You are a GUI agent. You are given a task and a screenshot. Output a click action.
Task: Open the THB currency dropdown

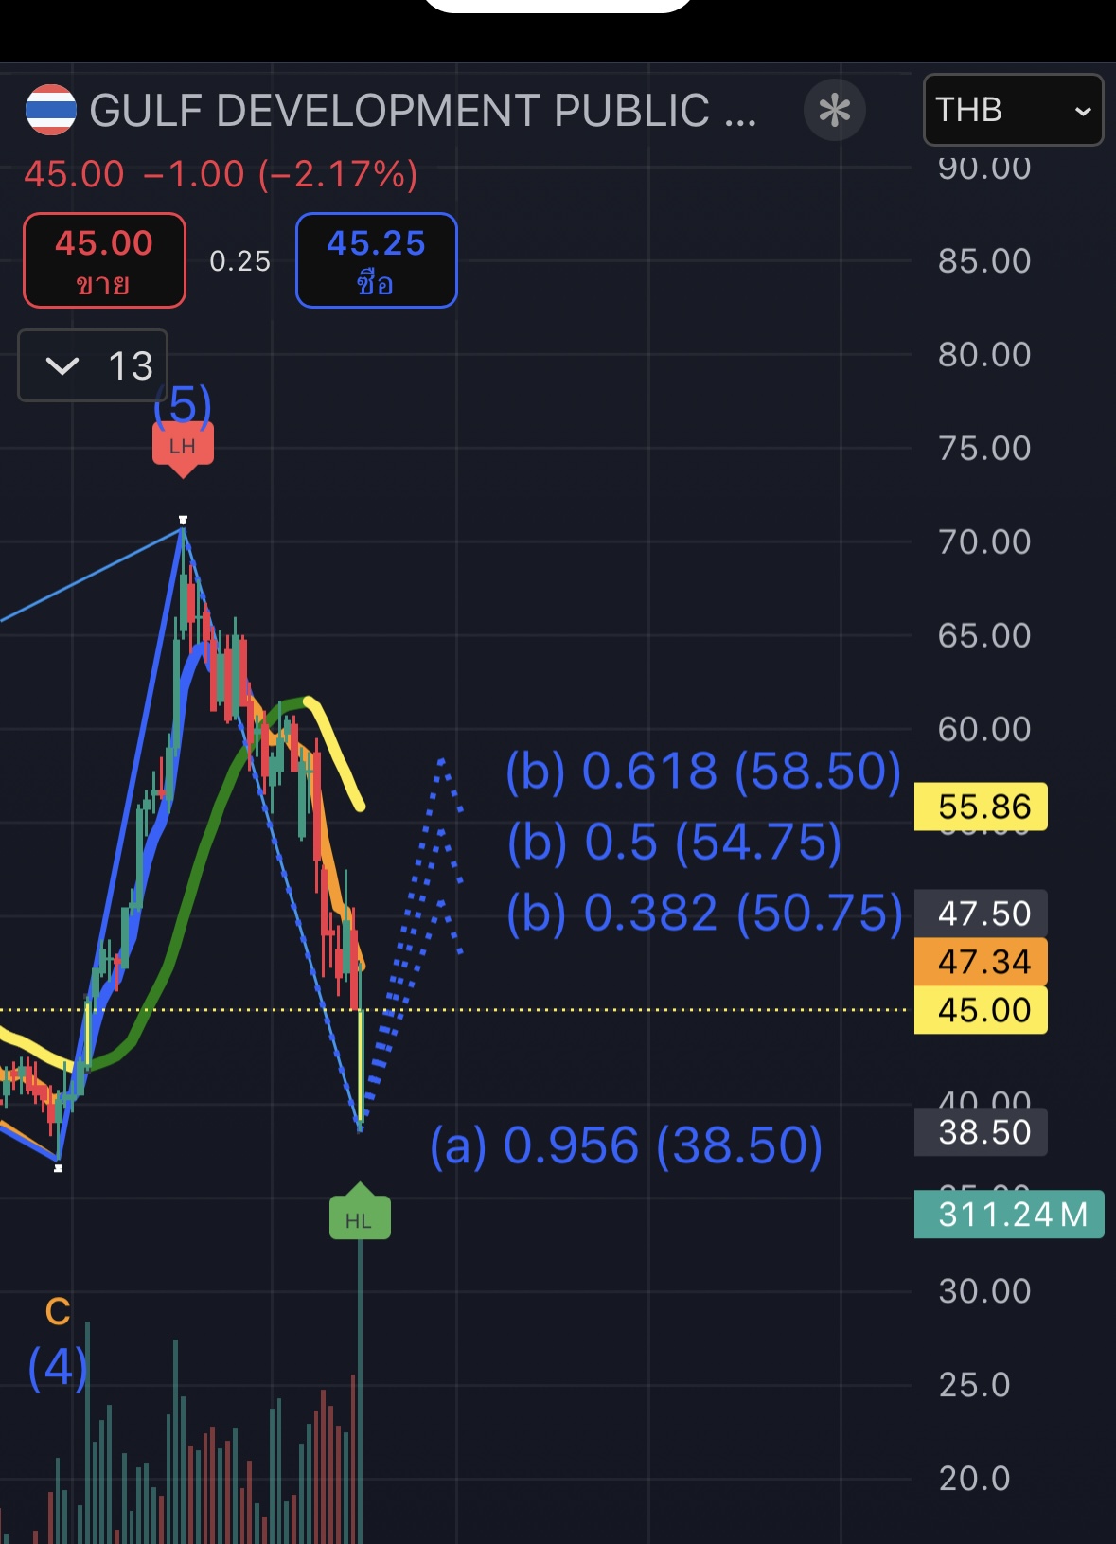1013,110
